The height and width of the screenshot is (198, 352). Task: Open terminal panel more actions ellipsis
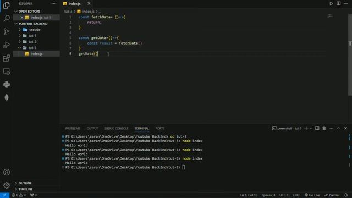331,128
